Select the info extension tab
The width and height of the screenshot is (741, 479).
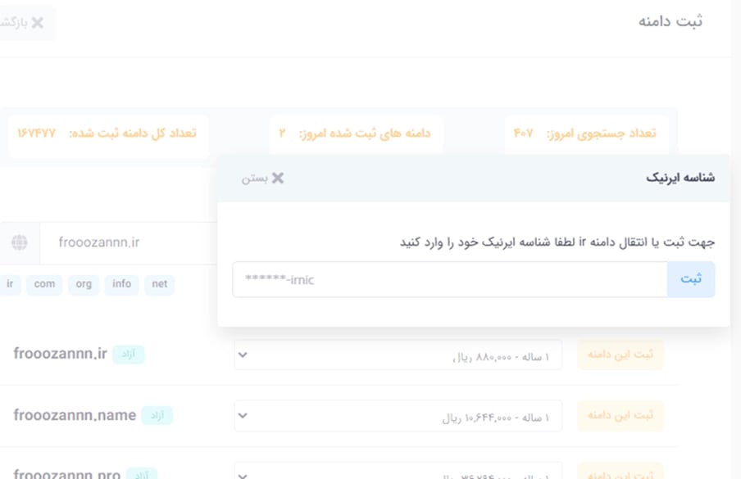(x=121, y=285)
